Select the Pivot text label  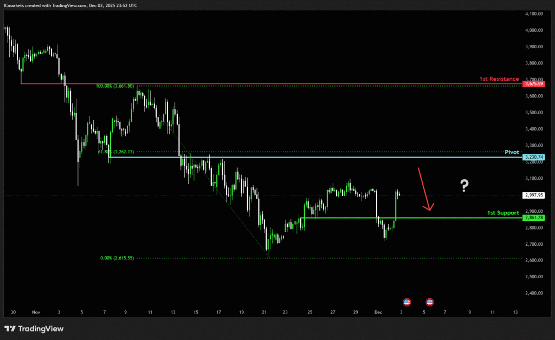(512, 152)
